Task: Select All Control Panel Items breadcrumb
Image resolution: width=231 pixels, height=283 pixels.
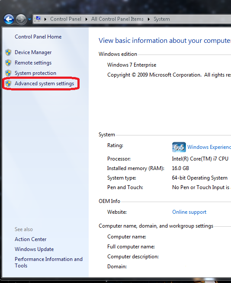Action: tap(117, 19)
